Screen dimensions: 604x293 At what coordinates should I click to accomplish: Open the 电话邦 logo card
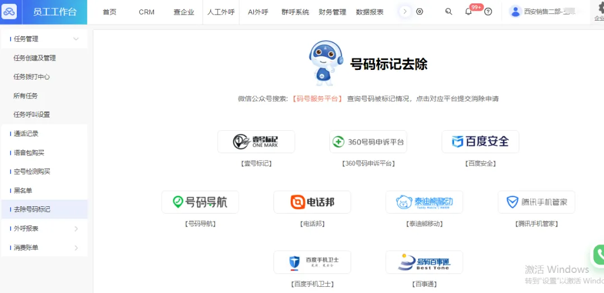[312, 202]
